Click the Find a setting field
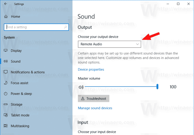This screenshot has height=135, width=194. pos(36,27)
